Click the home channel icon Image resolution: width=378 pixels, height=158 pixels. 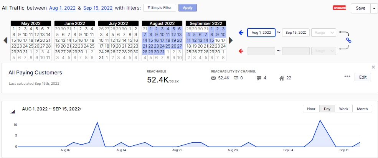pos(282,78)
